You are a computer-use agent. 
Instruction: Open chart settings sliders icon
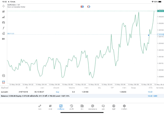point(4,22)
